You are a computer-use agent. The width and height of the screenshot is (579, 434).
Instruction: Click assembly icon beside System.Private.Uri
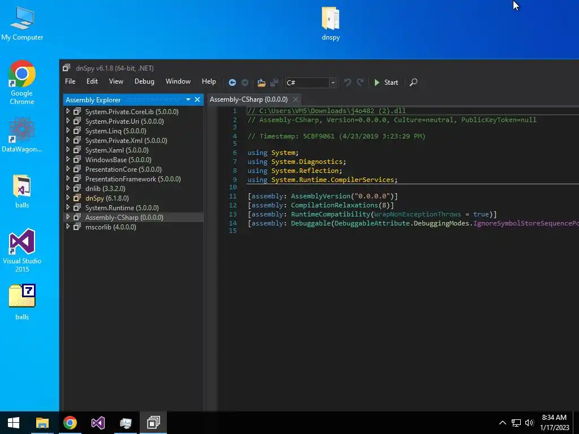(x=77, y=121)
